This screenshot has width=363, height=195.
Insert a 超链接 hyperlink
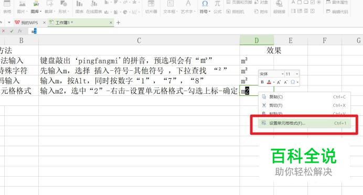point(279,7)
